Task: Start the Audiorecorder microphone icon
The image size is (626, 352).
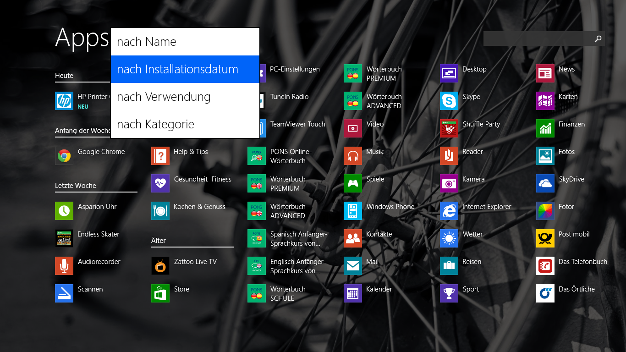Action: point(64,266)
